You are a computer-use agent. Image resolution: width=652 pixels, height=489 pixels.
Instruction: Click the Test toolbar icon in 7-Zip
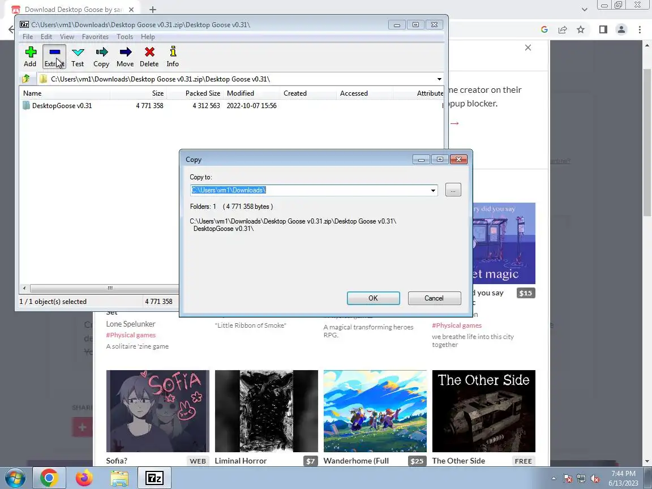[78, 57]
